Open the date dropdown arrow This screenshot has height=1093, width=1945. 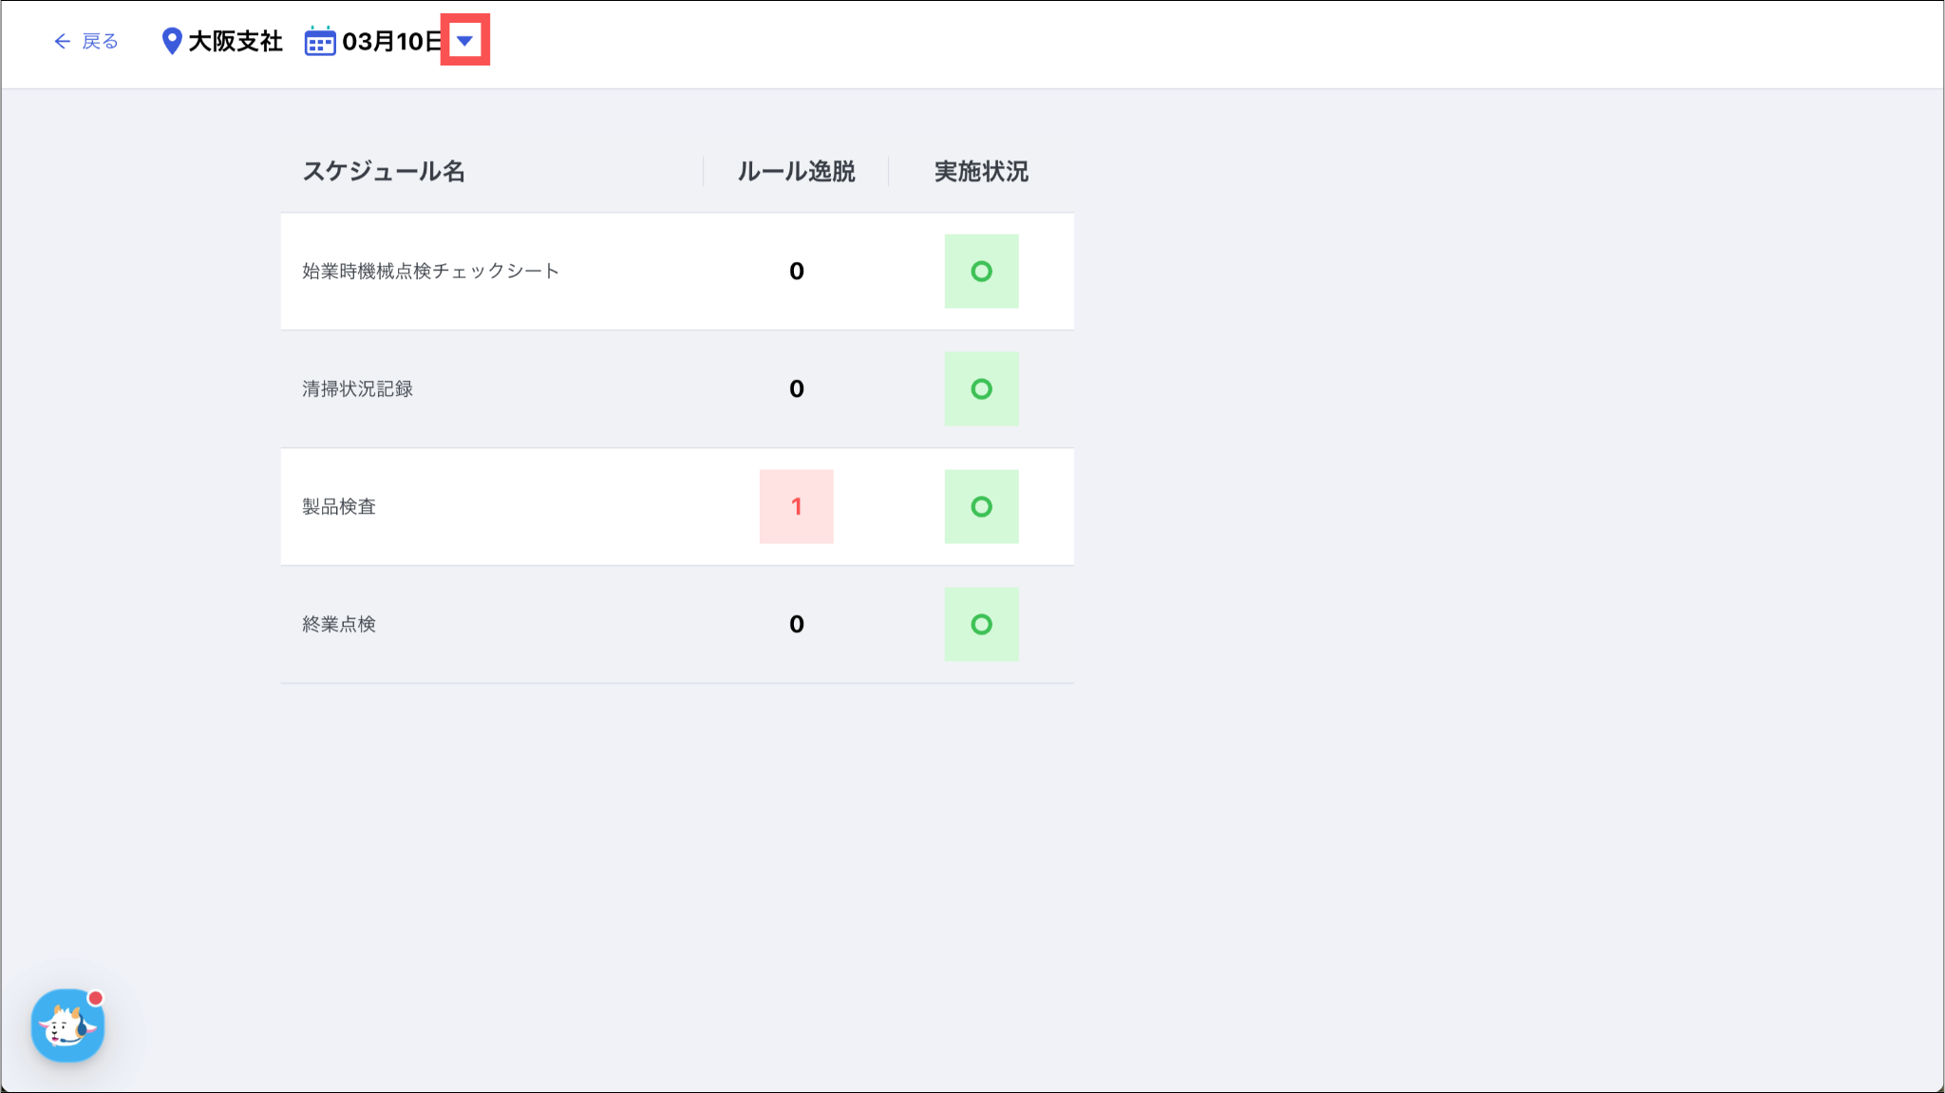point(464,40)
